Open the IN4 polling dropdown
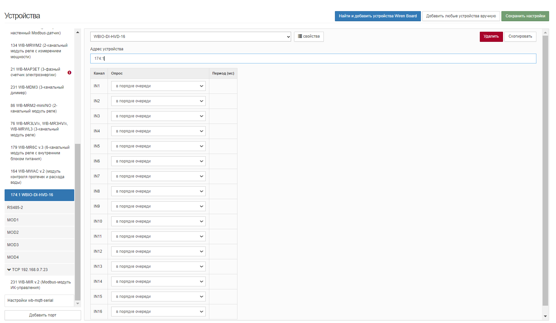Screen dimensions: 556x323 (158, 131)
